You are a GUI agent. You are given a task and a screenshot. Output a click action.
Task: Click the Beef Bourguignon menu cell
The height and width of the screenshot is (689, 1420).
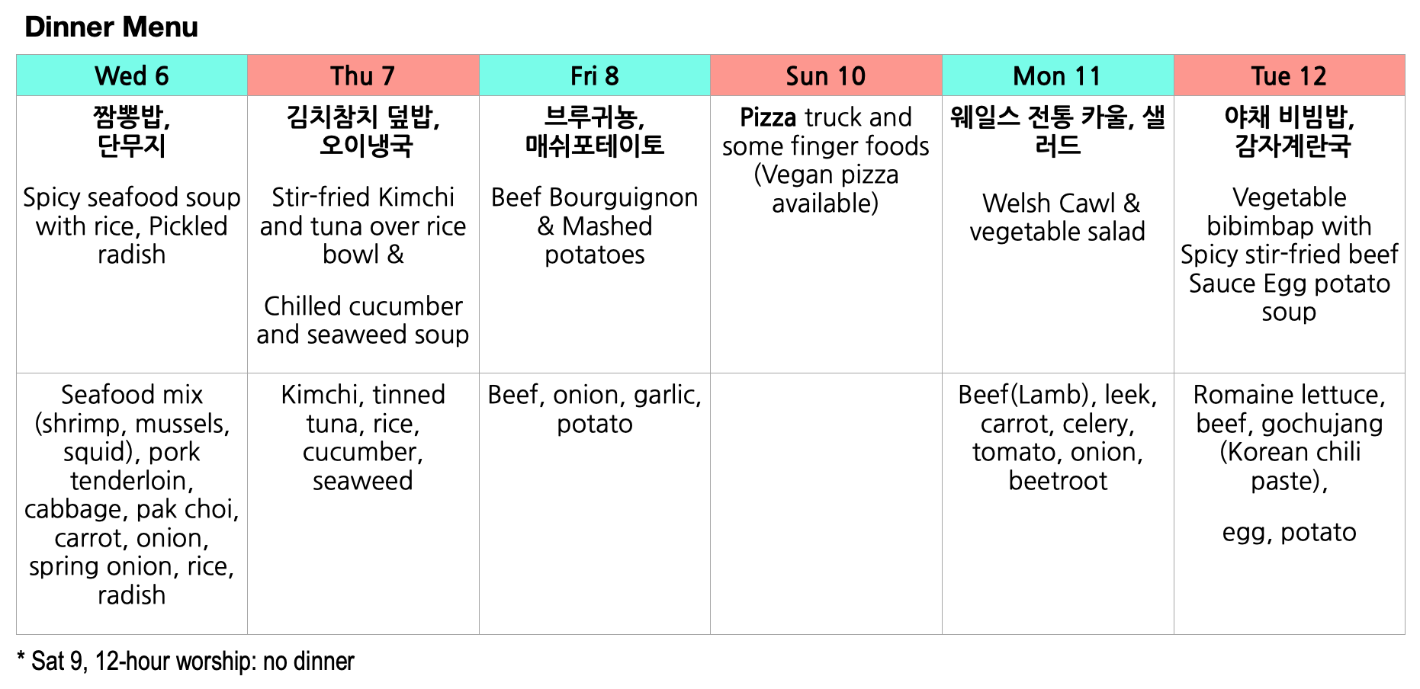pyautogui.click(x=595, y=235)
